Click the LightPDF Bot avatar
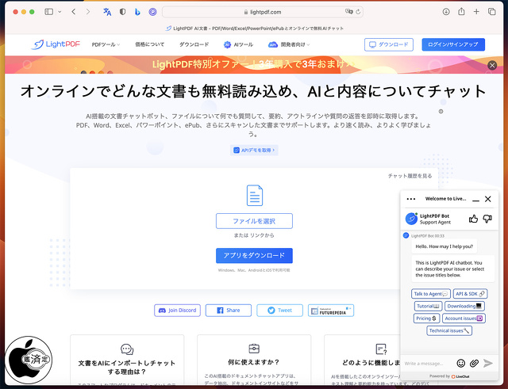 [411, 219]
